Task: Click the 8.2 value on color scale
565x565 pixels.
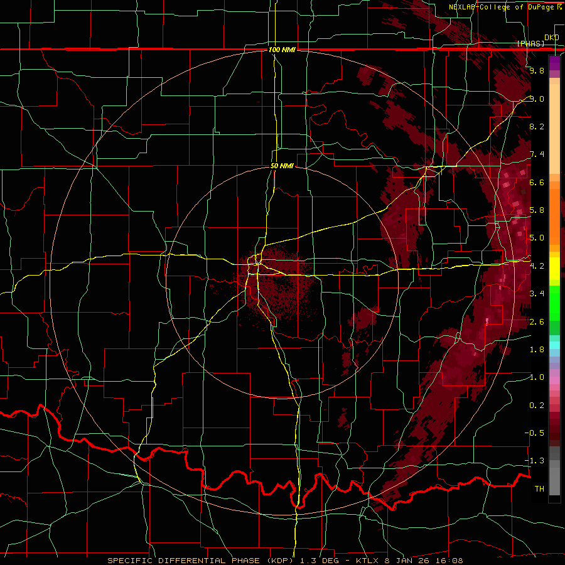Action: [537, 126]
